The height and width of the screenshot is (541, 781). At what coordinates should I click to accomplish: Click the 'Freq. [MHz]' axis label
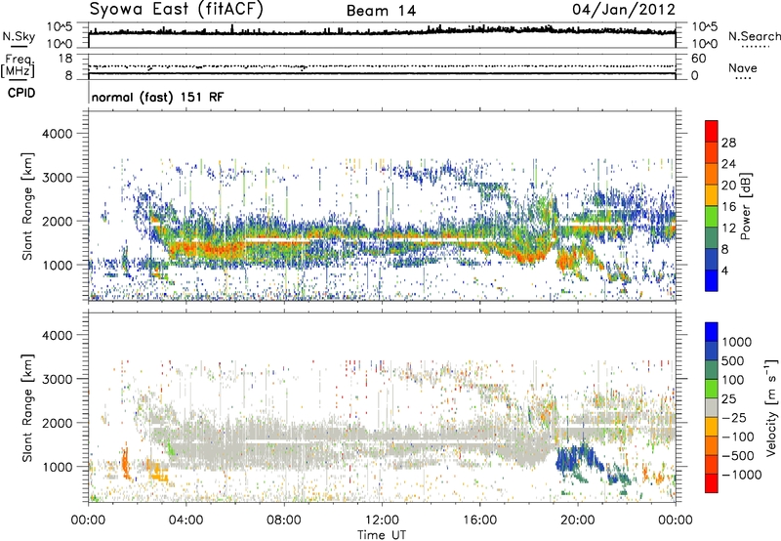click(x=19, y=66)
